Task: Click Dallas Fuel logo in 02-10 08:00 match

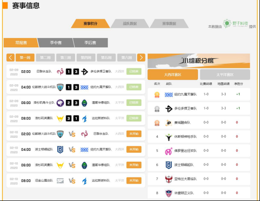Action: (84, 181)
